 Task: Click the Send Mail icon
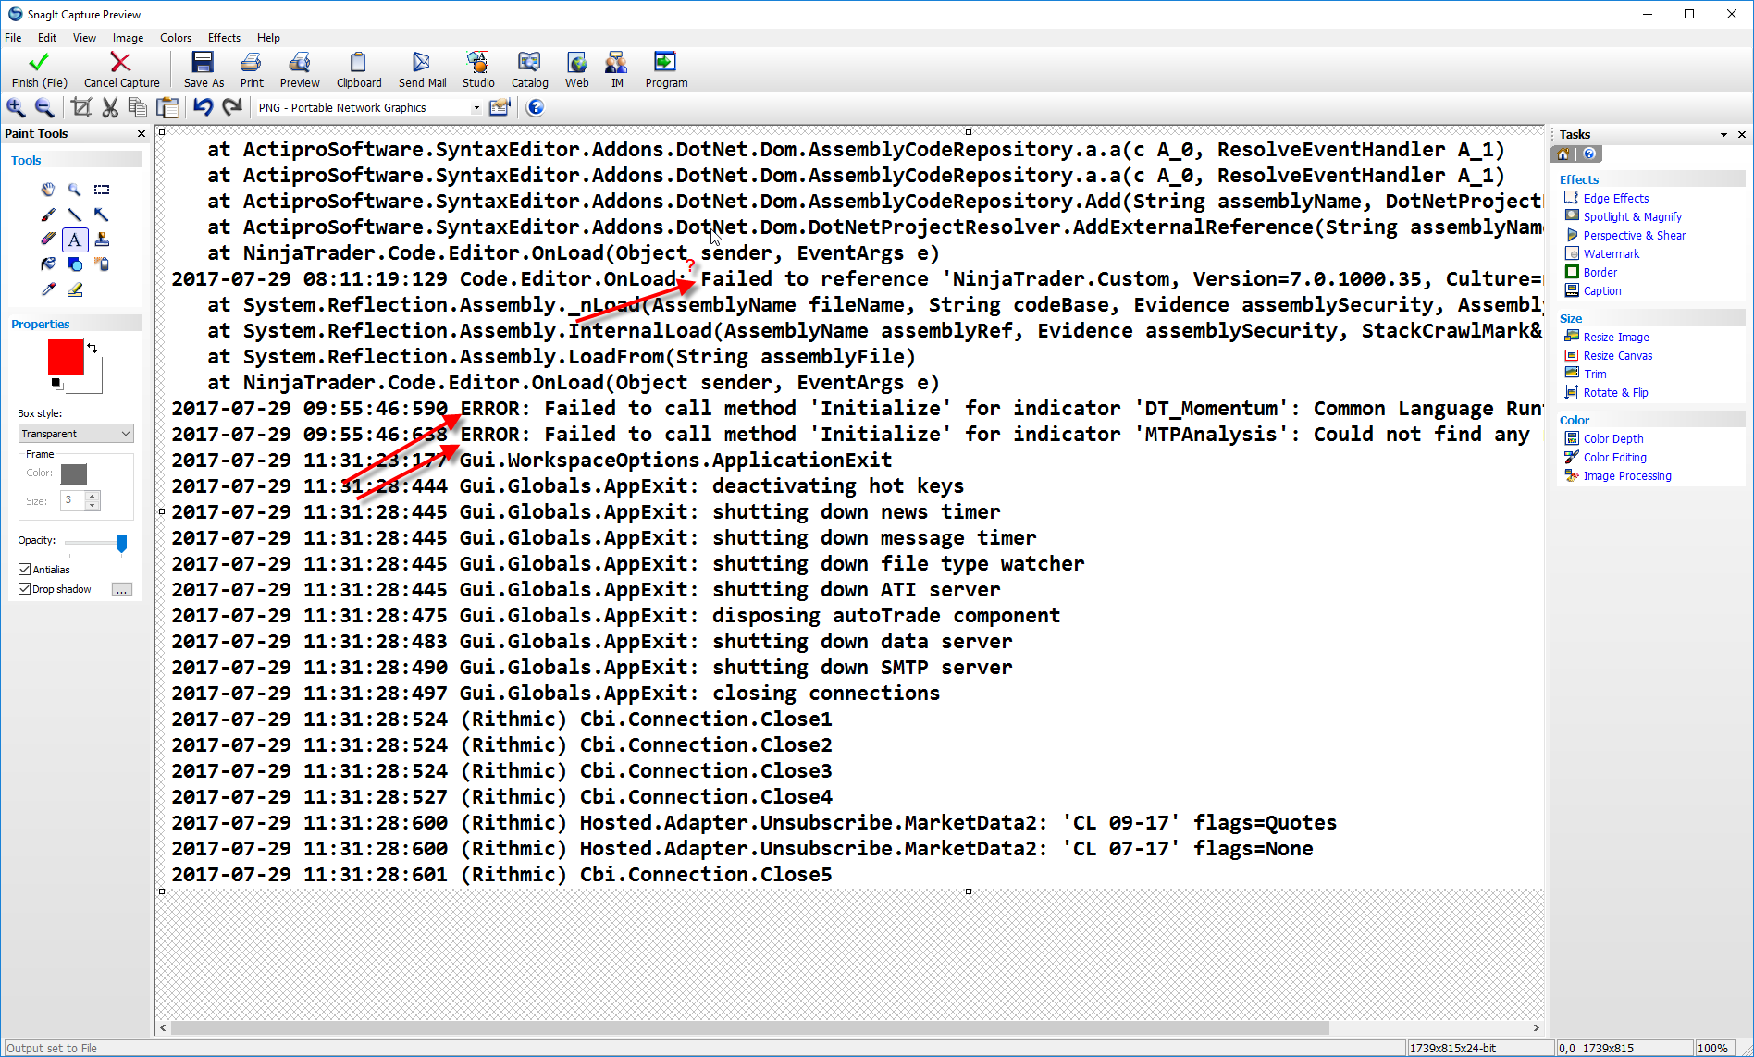coord(422,62)
